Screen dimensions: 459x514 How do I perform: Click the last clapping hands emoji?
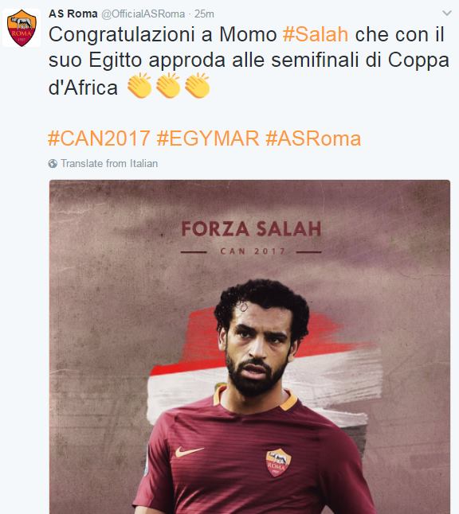point(197,86)
